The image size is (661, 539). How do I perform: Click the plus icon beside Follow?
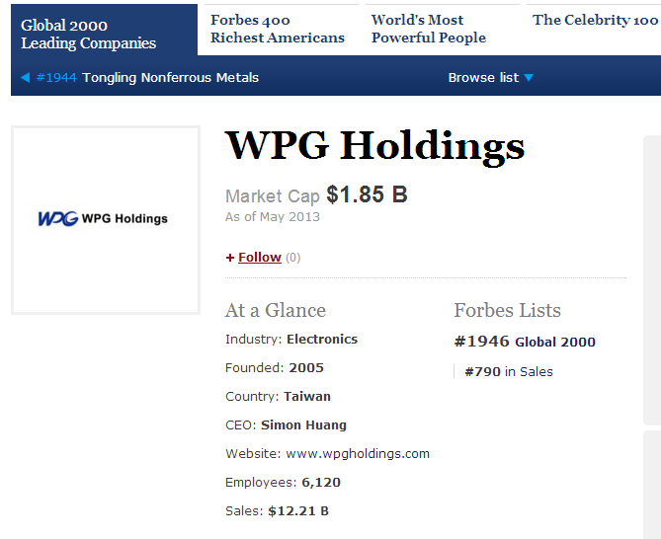(x=230, y=258)
